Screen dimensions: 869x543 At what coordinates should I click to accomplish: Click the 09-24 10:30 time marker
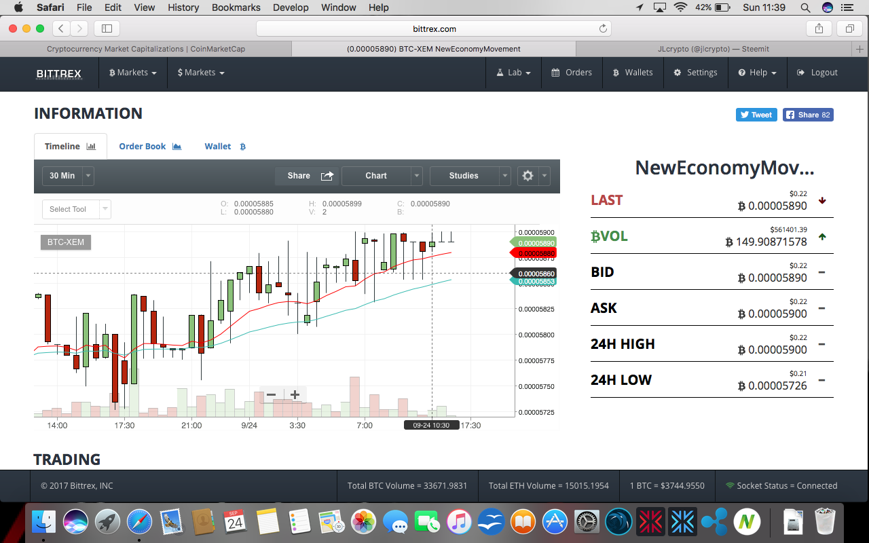point(431,426)
